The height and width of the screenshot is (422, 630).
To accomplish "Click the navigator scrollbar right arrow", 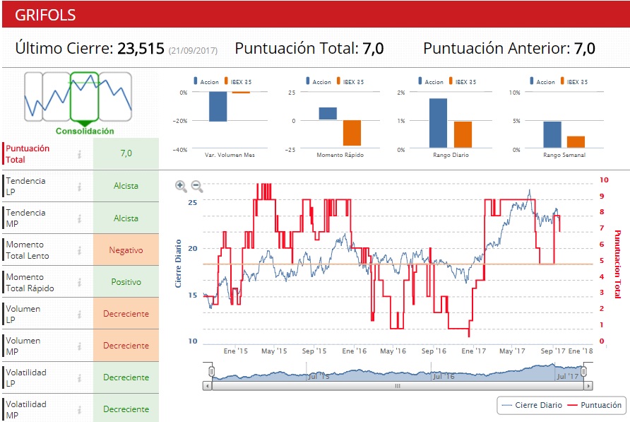I will coord(588,386).
